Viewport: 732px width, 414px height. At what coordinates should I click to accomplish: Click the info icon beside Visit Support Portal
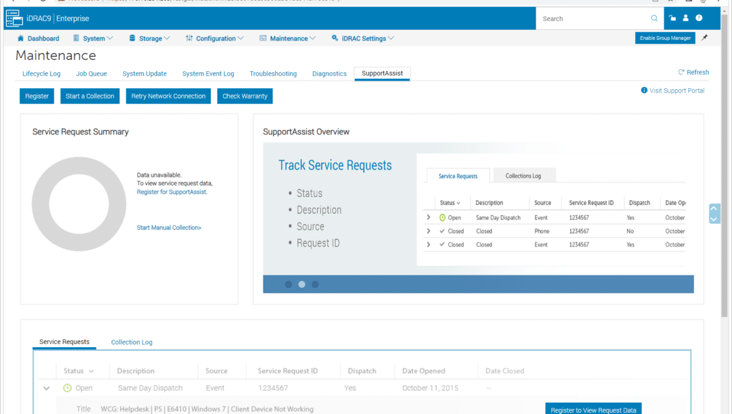(x=644, y=91)
